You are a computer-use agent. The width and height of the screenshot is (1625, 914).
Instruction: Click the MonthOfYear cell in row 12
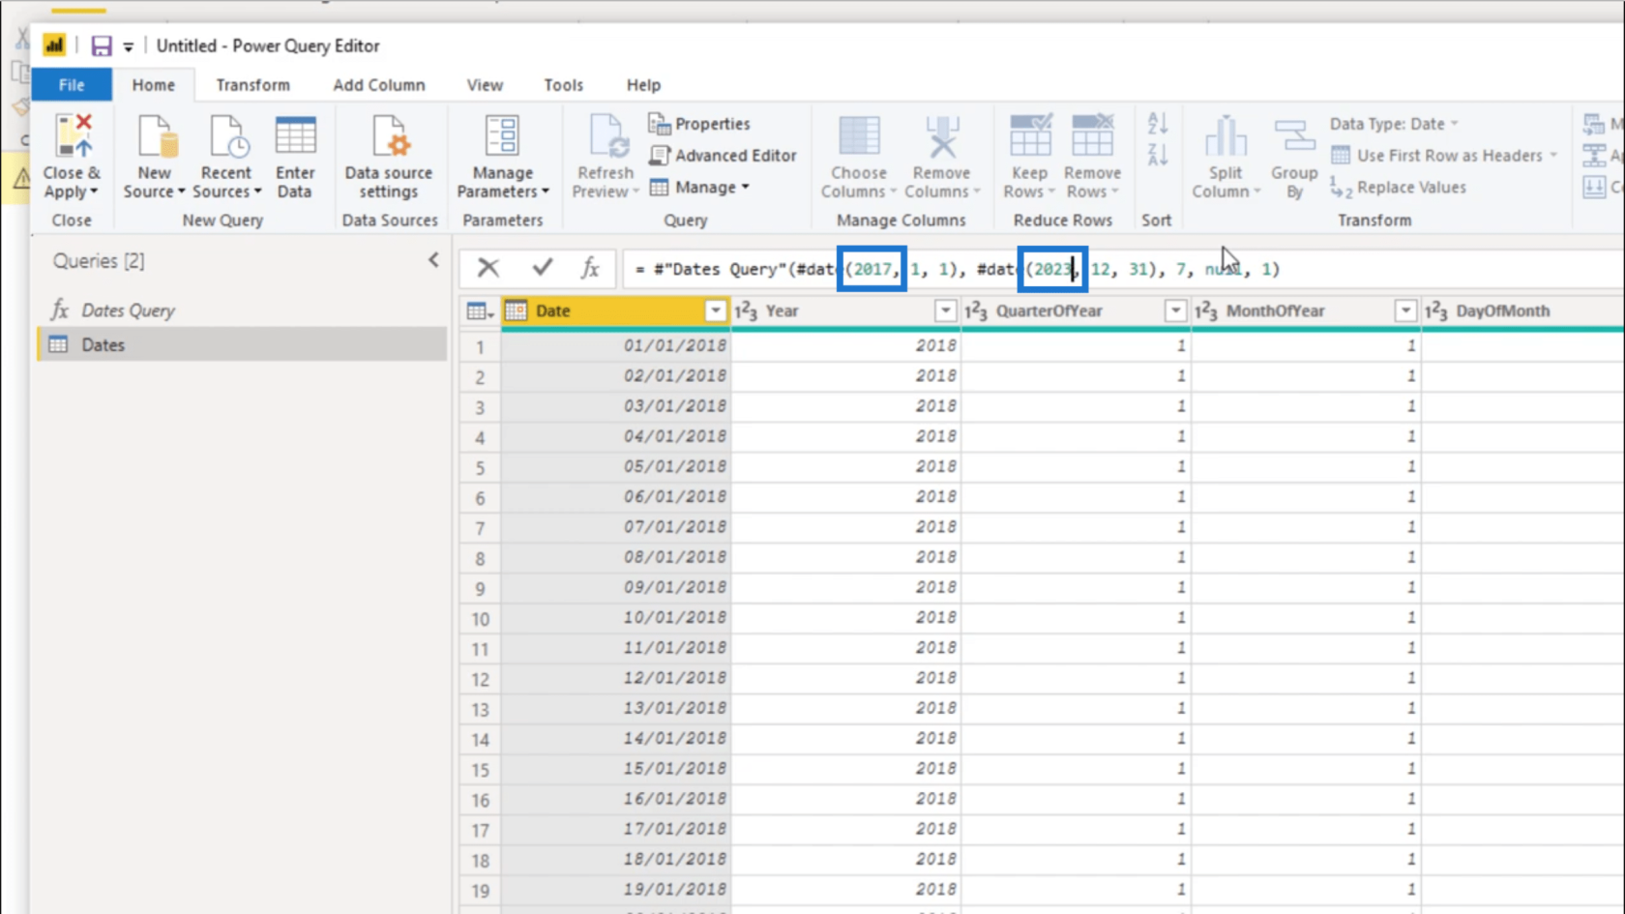[1307, 677]
